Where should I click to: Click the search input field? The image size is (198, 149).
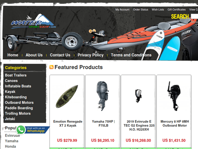[194, 16]
